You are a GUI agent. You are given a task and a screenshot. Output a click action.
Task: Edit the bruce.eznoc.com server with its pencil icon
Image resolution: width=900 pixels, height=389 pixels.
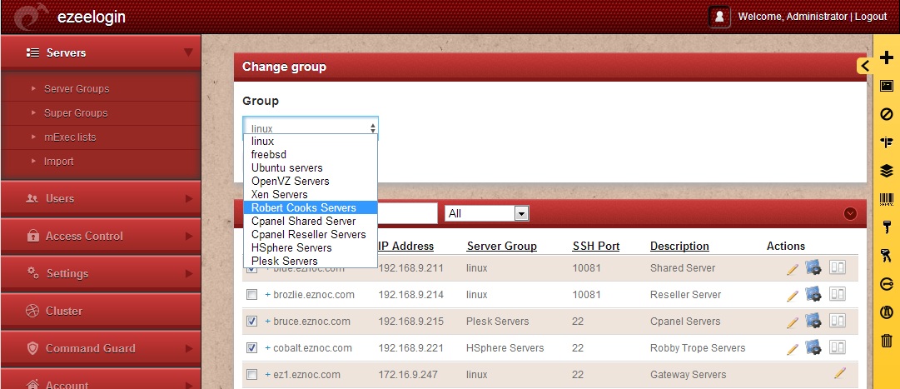[793, 322]
